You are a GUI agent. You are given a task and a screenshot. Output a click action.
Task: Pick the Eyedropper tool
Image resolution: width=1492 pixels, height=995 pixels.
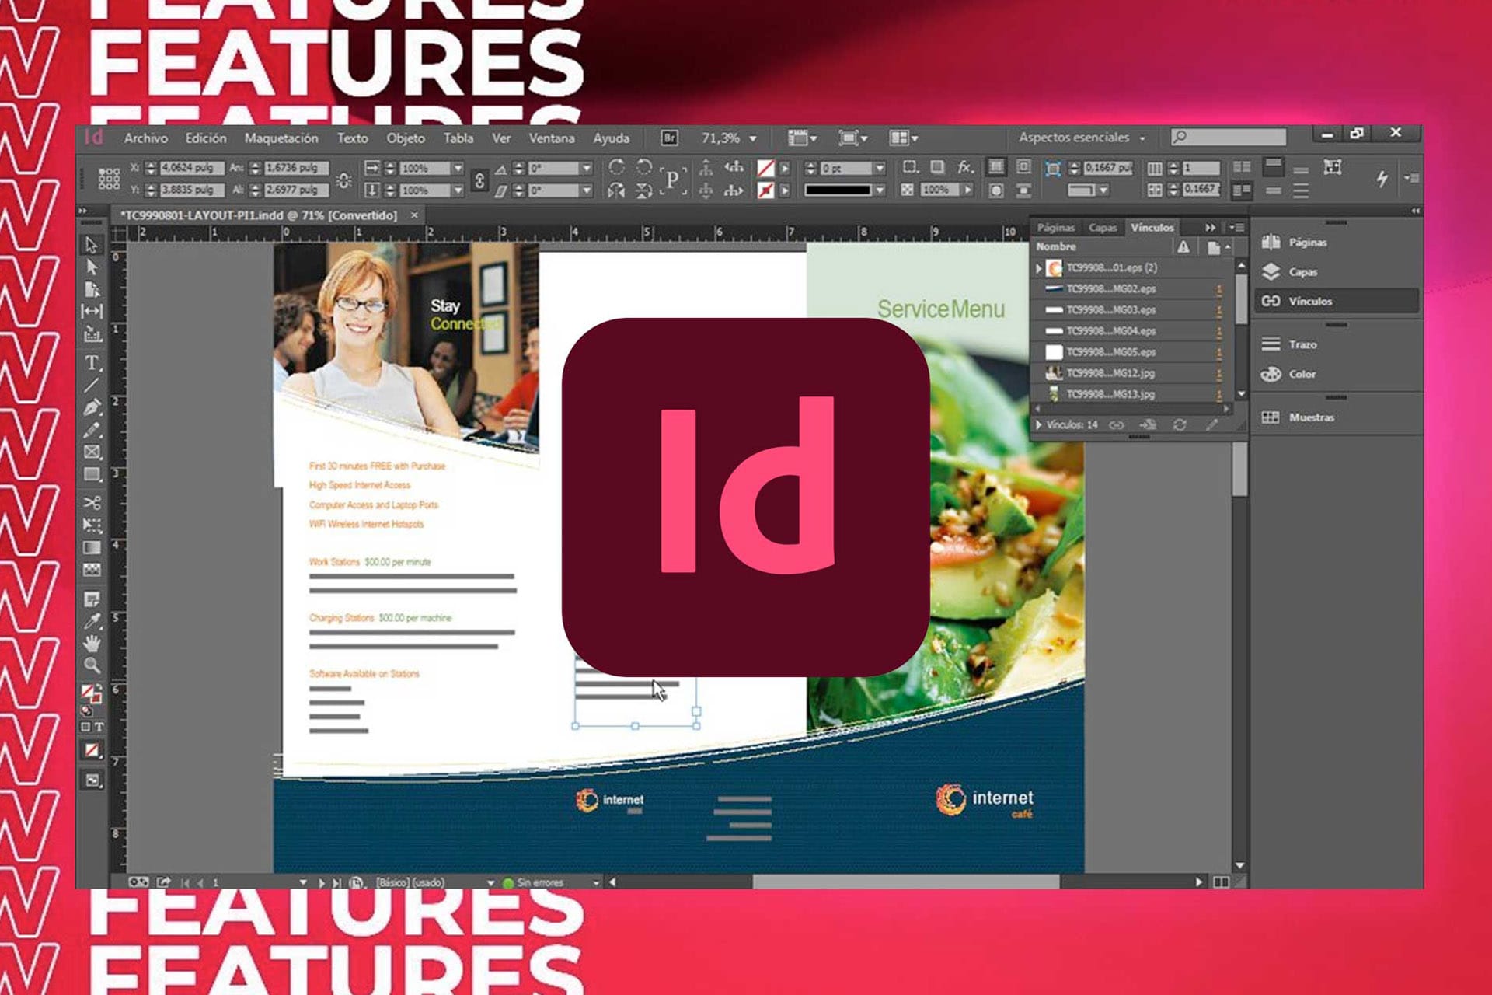coord(92,621)
